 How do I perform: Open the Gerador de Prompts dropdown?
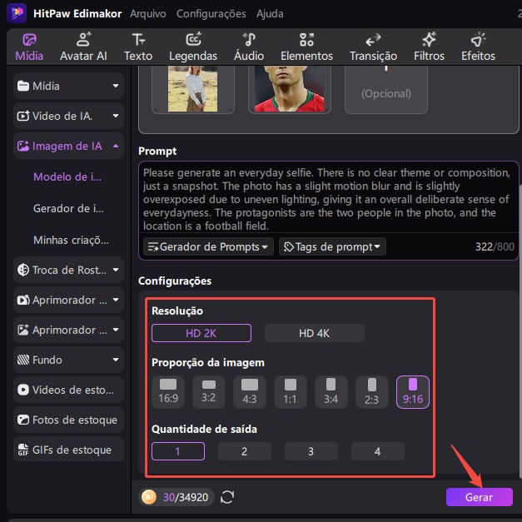(208, 246)
